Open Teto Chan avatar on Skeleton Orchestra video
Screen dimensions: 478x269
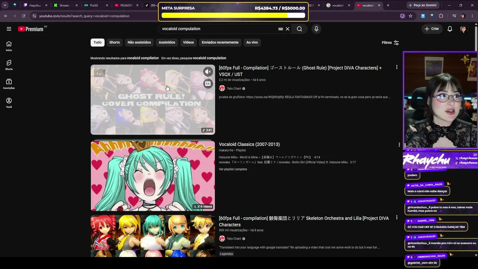[222, 239]
